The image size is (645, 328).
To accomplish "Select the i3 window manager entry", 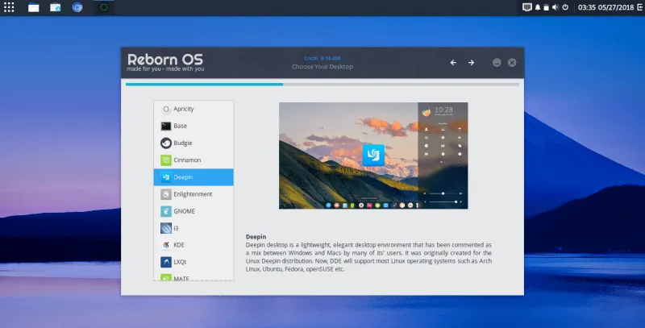I will 193,228.
